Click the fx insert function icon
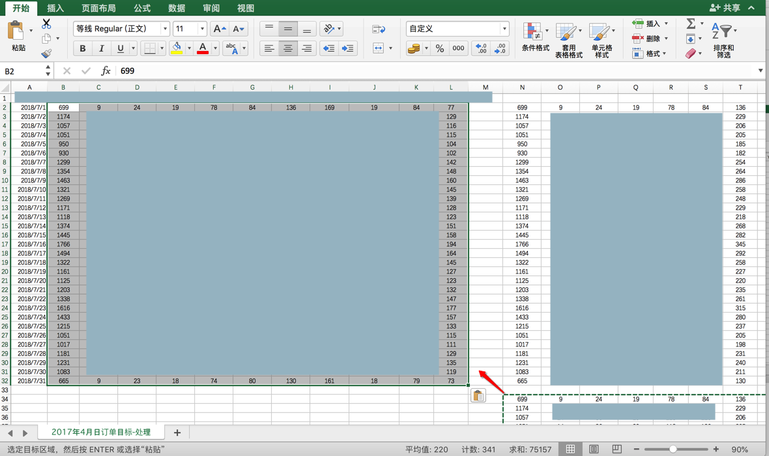The image size is (769, 456). pos(106,70)
